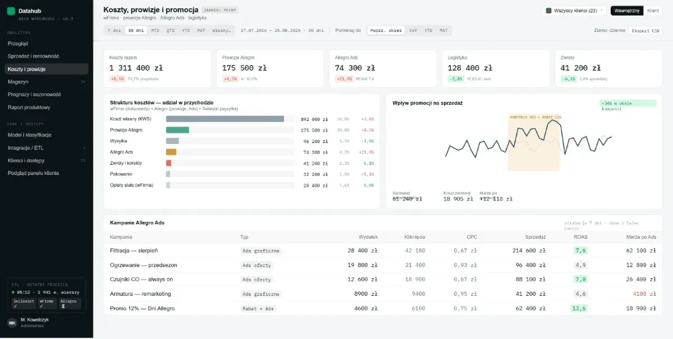
Task: Open Integracje / ETL
Action: coord(47,147)
